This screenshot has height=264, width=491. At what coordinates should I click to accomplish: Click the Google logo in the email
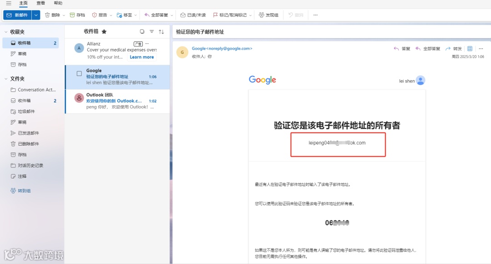(262, 80)
